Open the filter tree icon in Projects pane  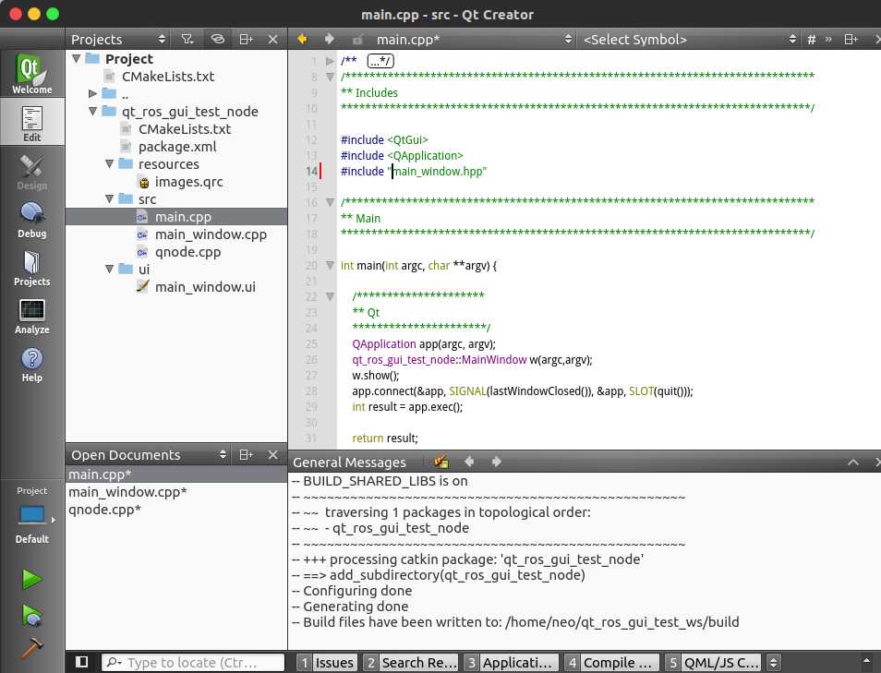[187, 40]
